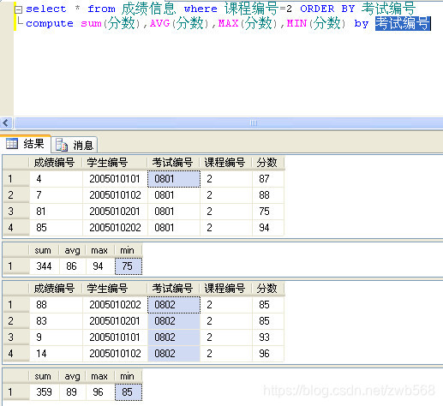Click score cell 94 in first grid
The width and height of the screenshot is (443, 406).
point(268,228)
